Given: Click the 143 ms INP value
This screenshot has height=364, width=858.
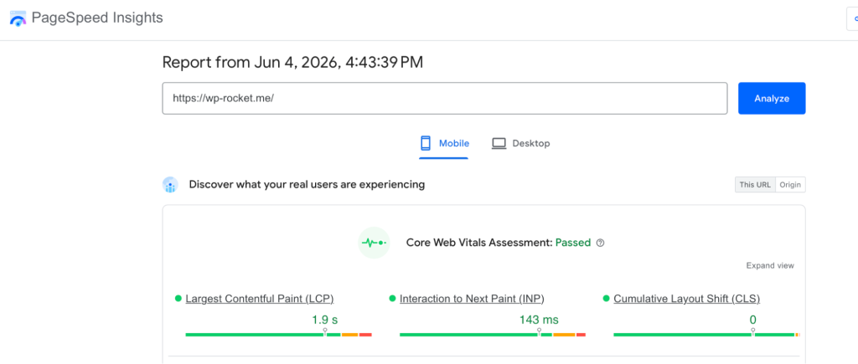Looking at the screenshot, I should (x=539, y=320).
